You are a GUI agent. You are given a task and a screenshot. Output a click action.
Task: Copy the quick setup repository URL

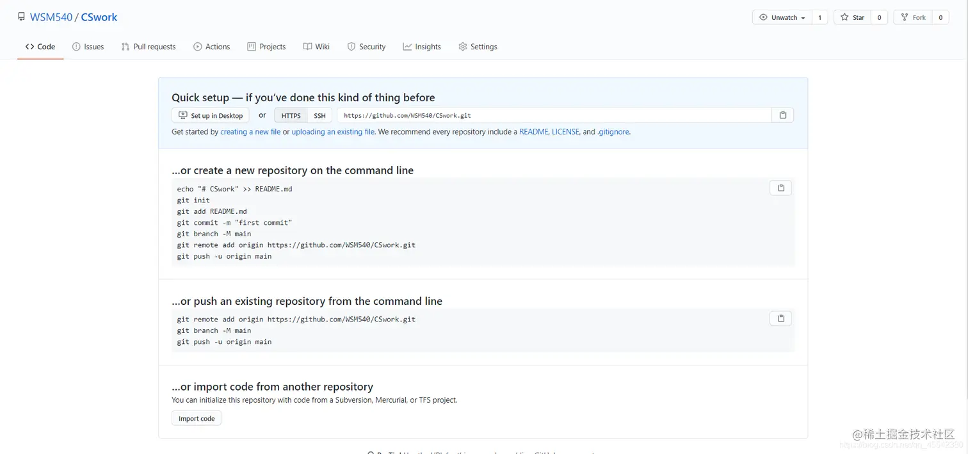(x=782, y=115)
